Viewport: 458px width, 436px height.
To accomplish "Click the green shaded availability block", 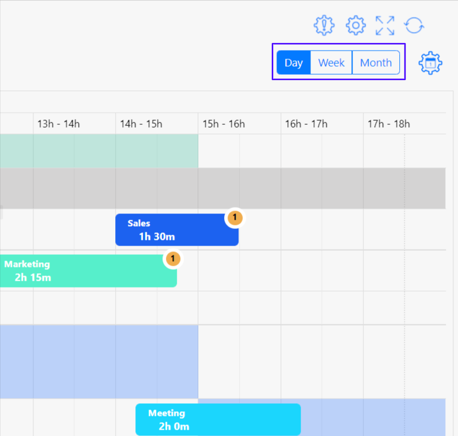I will [x=98, y=151].
